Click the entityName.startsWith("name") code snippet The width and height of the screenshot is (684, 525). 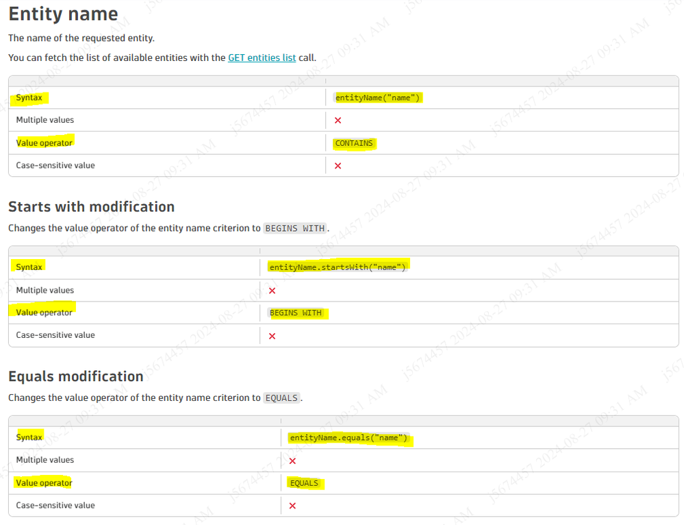(x=338, y=267)
